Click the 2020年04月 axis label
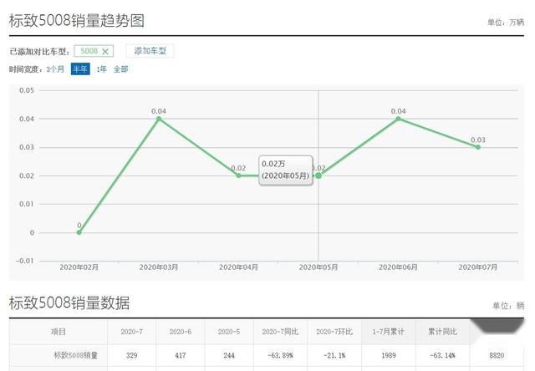 (x=238, y=267)
